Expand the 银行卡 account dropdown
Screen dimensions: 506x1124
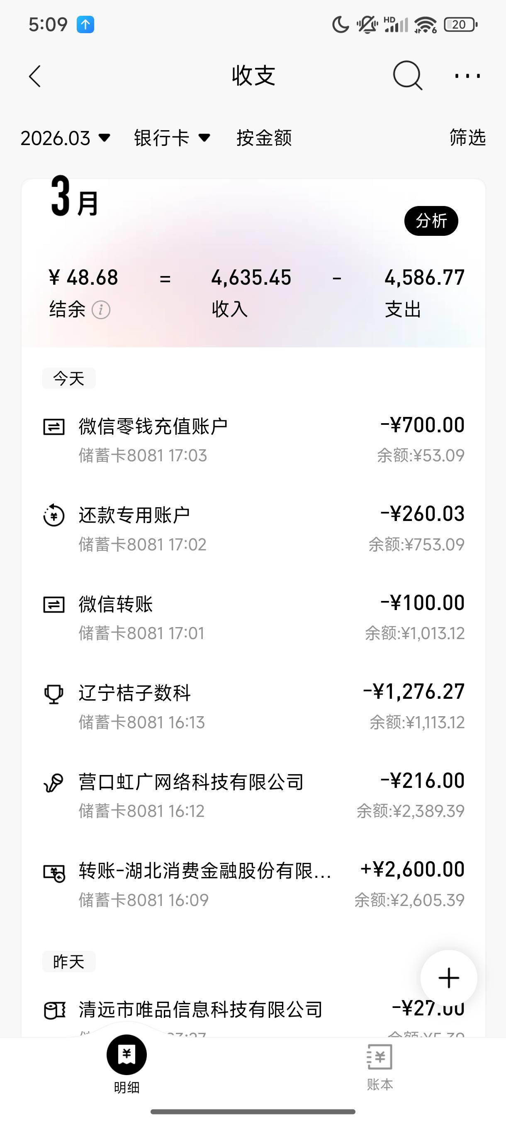172,138
